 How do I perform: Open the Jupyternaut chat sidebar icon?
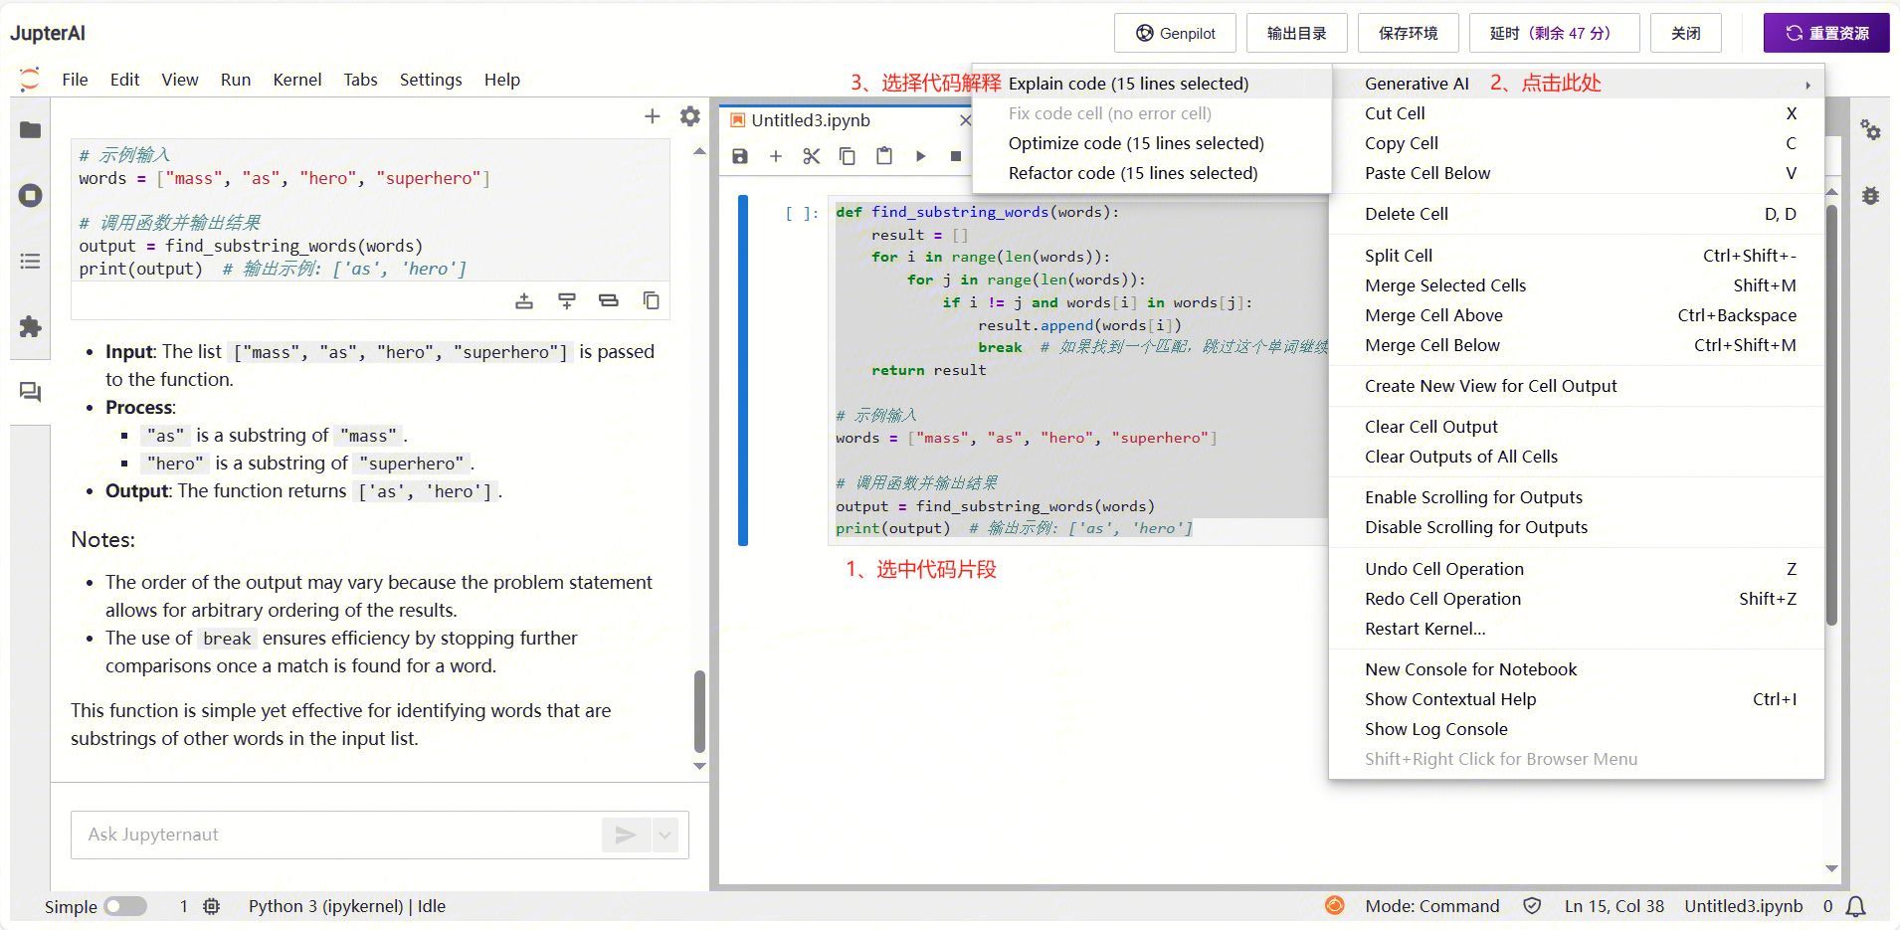point(31,393)
